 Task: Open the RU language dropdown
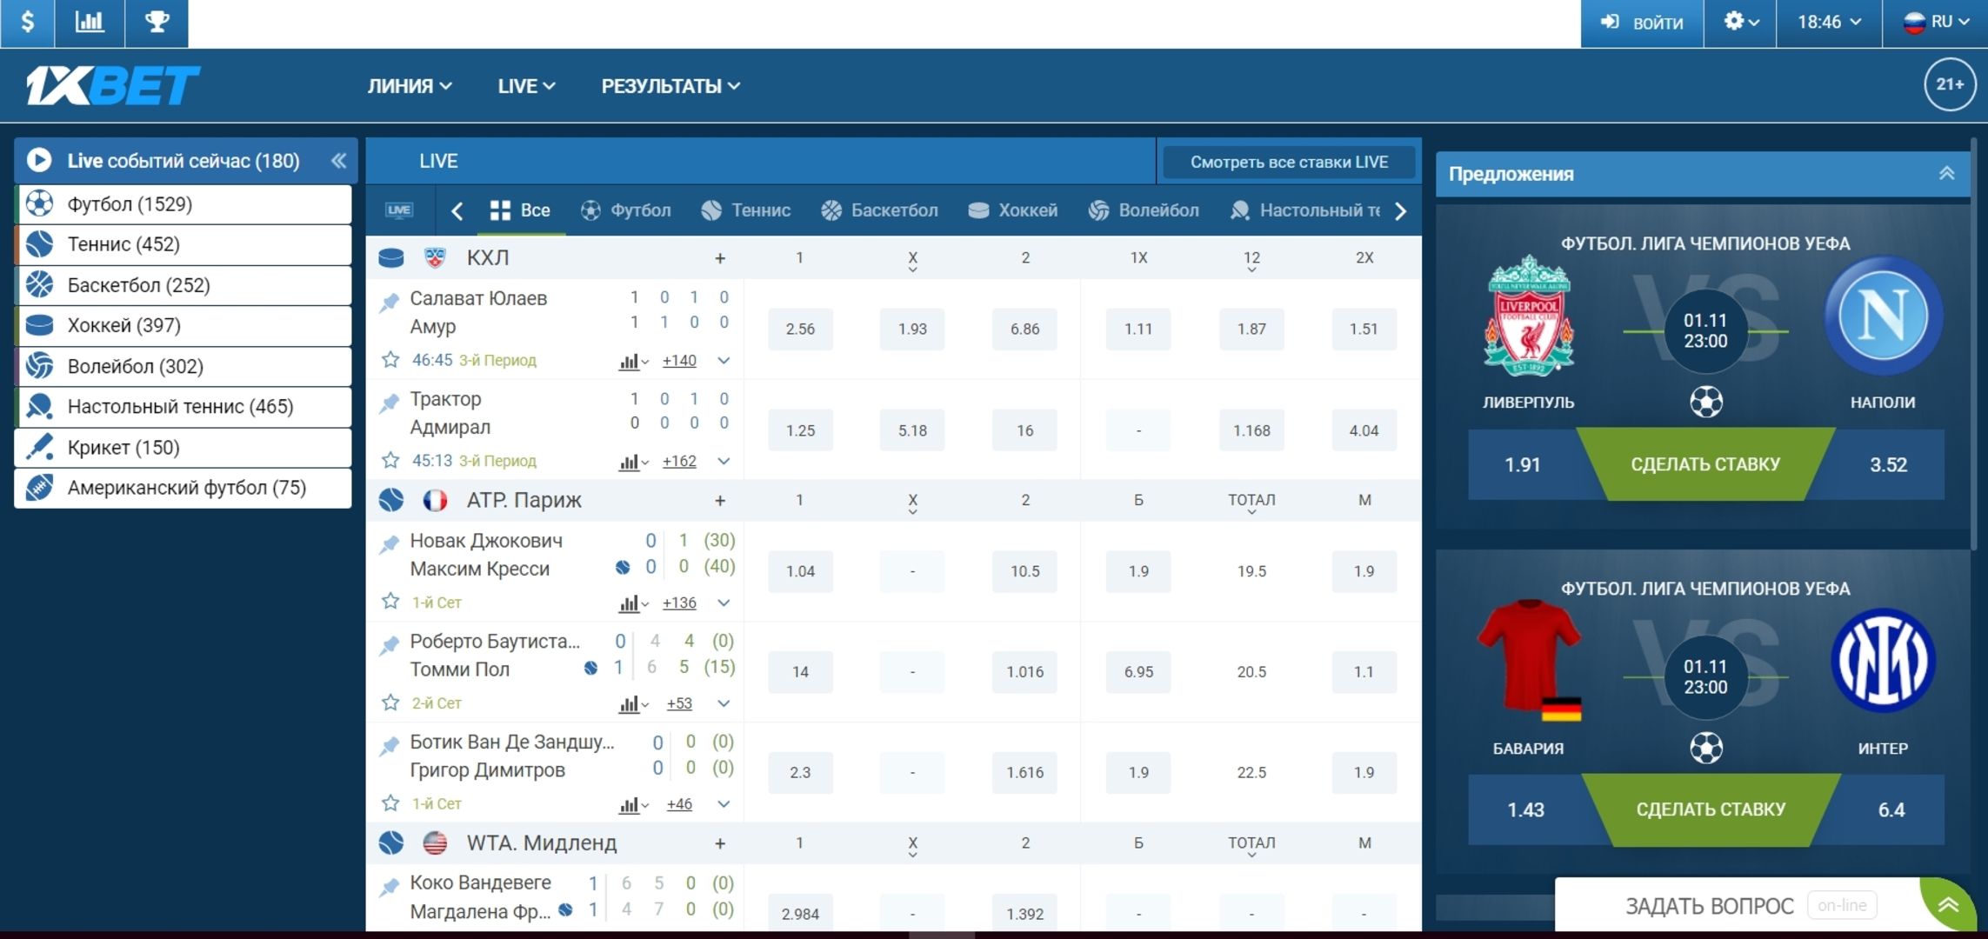[x=1936, y=23]
